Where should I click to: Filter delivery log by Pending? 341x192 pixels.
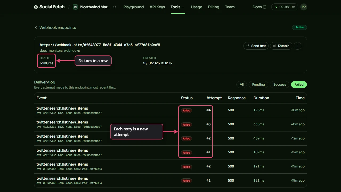point(258,85)
